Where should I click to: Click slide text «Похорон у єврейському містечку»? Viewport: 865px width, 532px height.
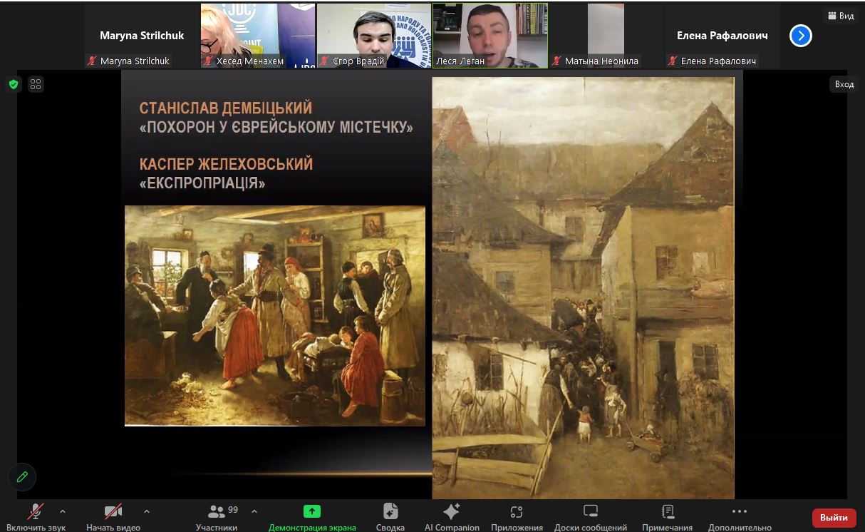(276, 128)
